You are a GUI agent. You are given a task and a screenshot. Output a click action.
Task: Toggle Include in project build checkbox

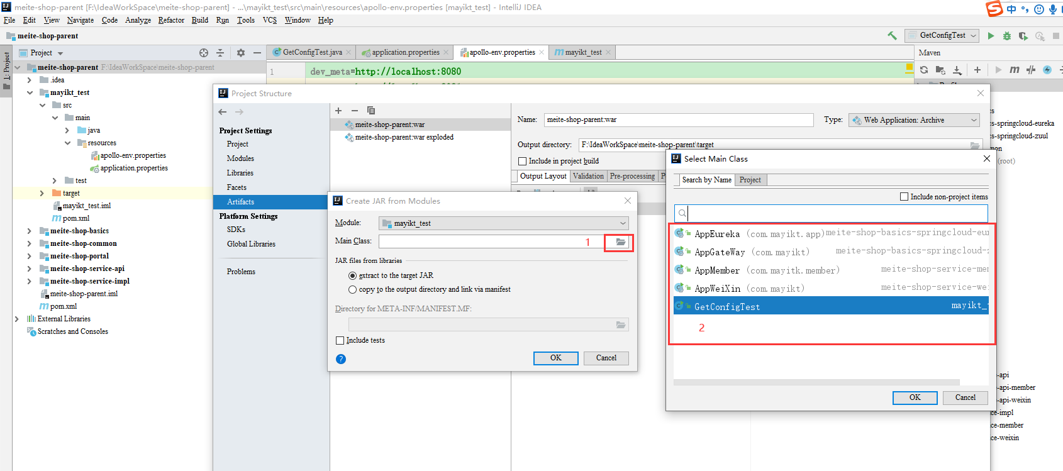522,161
